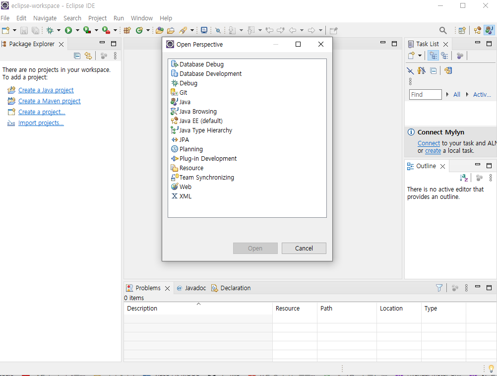Toggle Skip All Breakpoints in toolbar
The width and height of the screenshot is (497, 376).
click(218, 30)
